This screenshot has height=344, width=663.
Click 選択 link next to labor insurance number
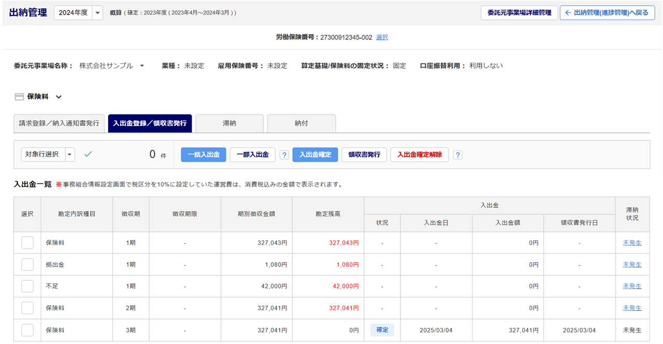point(382,37)
